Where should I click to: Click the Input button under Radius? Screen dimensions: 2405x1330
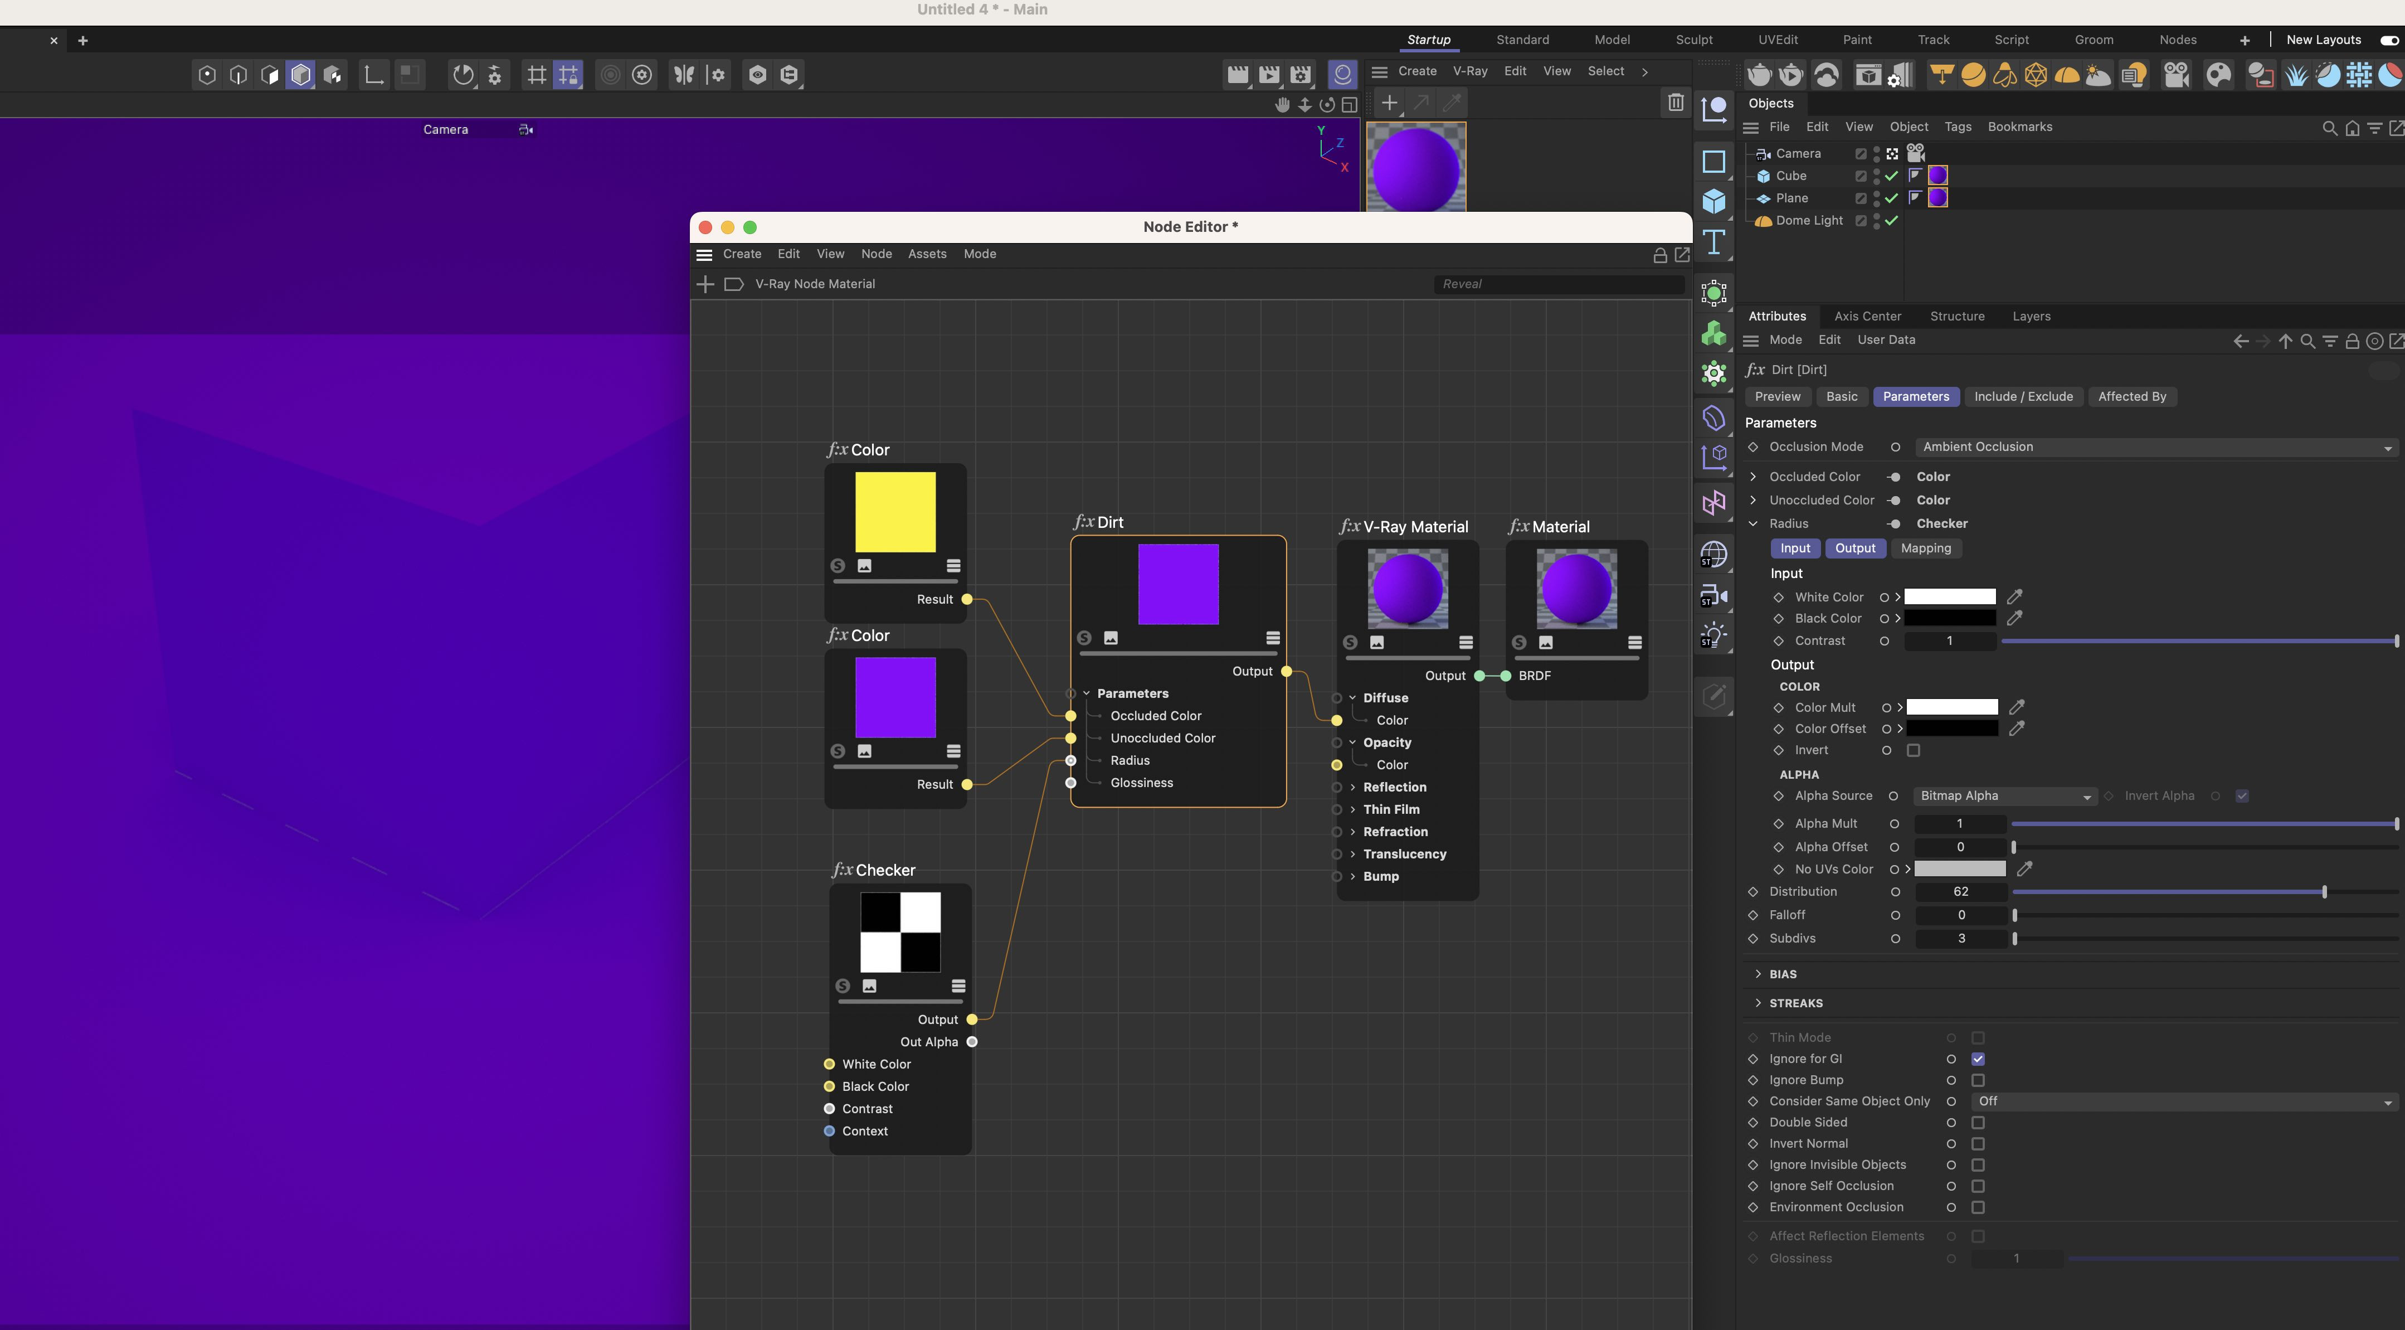click(x=1794, y=549)
